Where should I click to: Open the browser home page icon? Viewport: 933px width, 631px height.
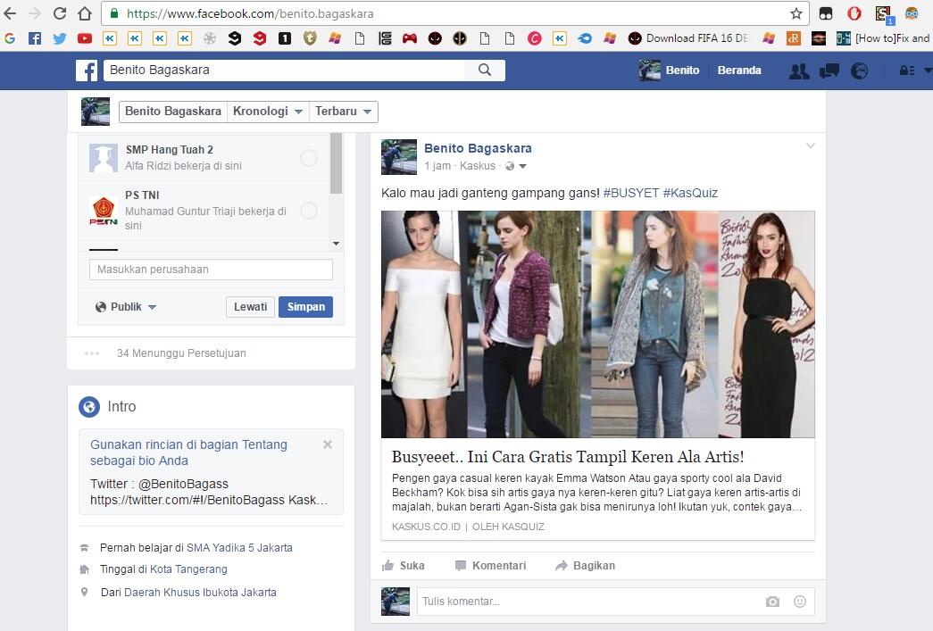click(85, 13)
